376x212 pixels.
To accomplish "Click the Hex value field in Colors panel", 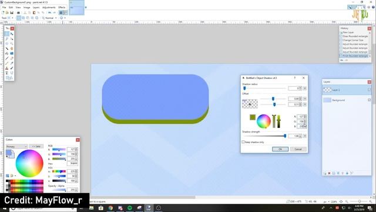I will (72, 164).
